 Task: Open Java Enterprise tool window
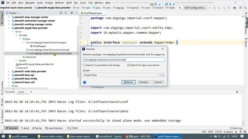point(54,128)
